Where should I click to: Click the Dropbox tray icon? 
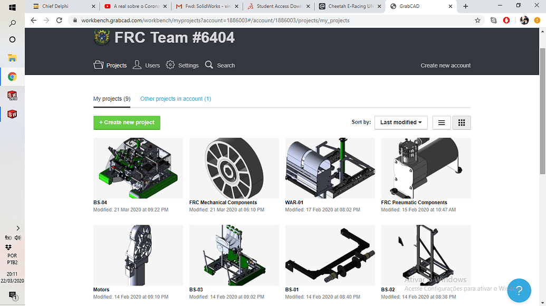pos(8,247)
